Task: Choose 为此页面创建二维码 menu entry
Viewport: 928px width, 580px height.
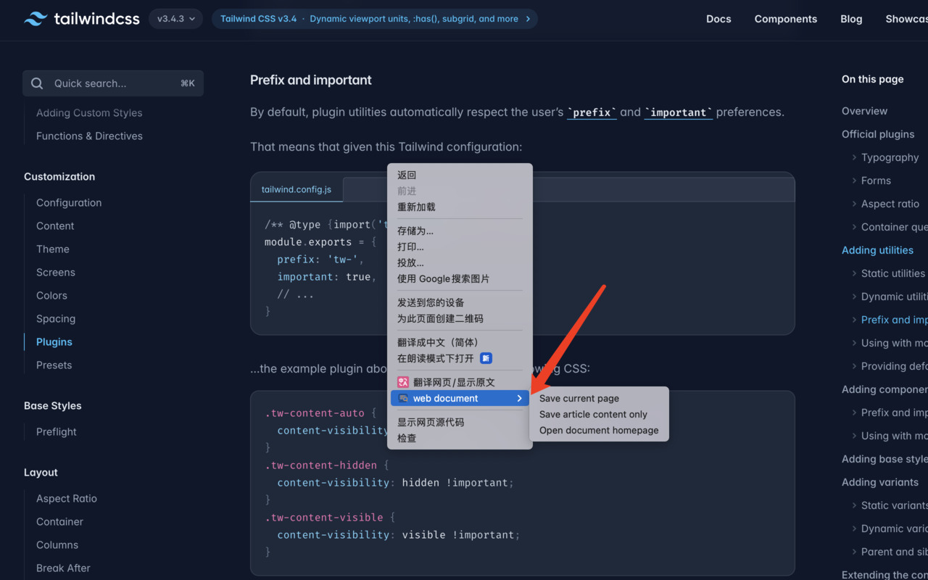Action: click(460, 318)
